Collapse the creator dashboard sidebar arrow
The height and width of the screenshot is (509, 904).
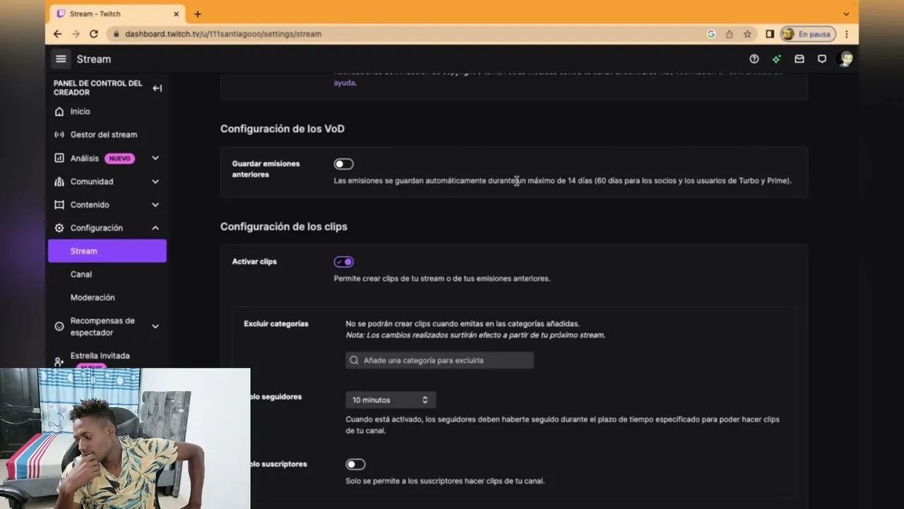(x=157, y=88)
